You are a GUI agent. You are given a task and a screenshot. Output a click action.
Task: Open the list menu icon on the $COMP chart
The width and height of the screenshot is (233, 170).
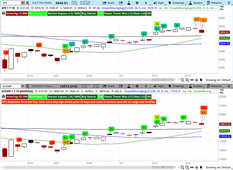[229, 86]
